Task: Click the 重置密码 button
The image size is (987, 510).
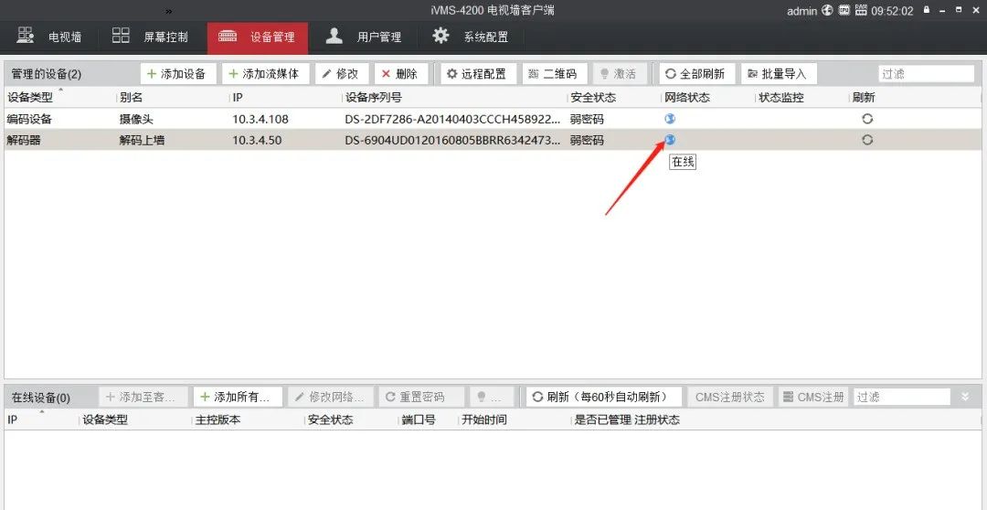Action: pos(421,397)
